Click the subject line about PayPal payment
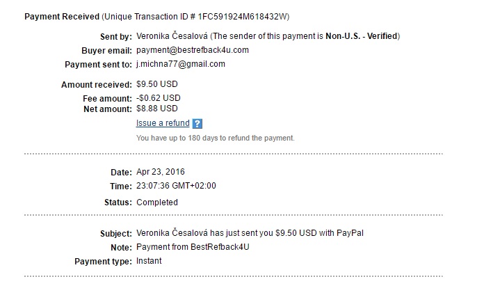This screenshot has height=286, width=484. 250,233
